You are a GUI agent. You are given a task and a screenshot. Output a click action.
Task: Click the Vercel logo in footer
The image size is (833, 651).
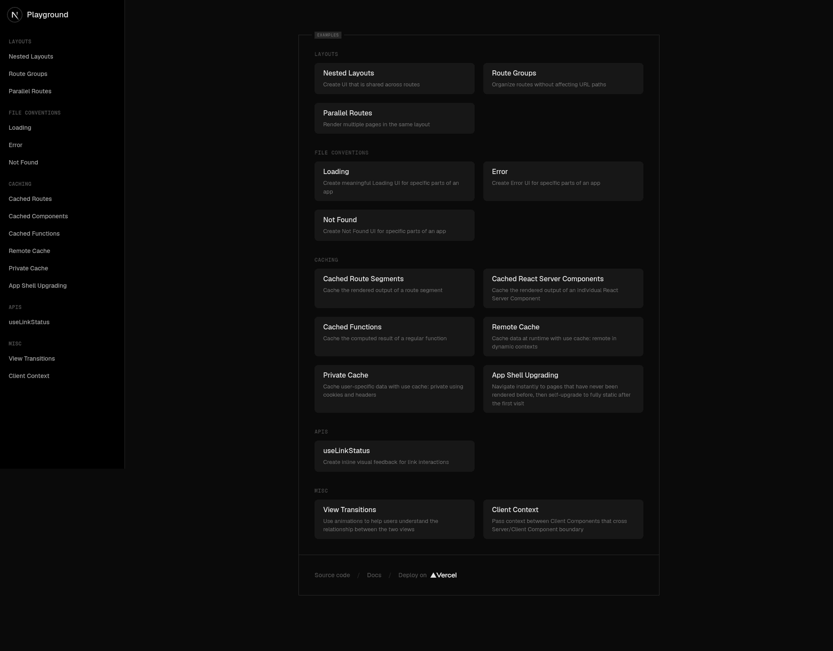click(x=443, y=575)
